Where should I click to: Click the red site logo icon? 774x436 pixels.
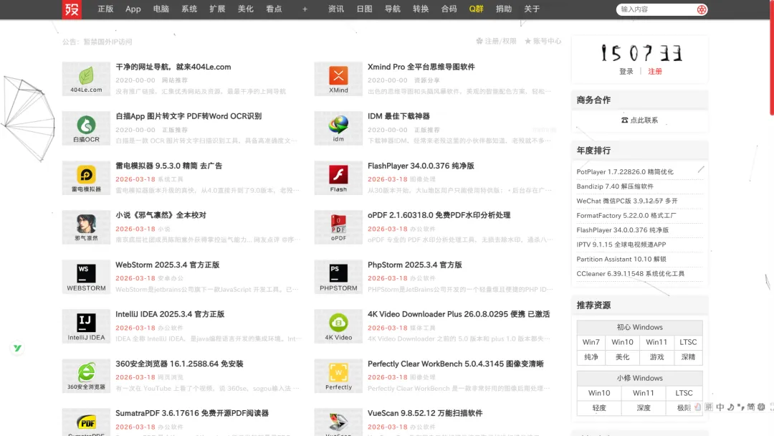coord(72,9)
